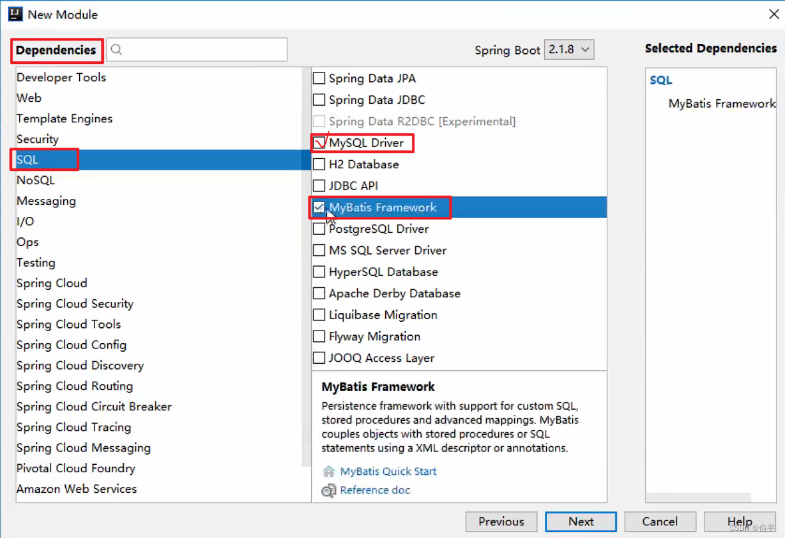Click the Next button
This screenshot has width=785, height=538.
(581, 521)
